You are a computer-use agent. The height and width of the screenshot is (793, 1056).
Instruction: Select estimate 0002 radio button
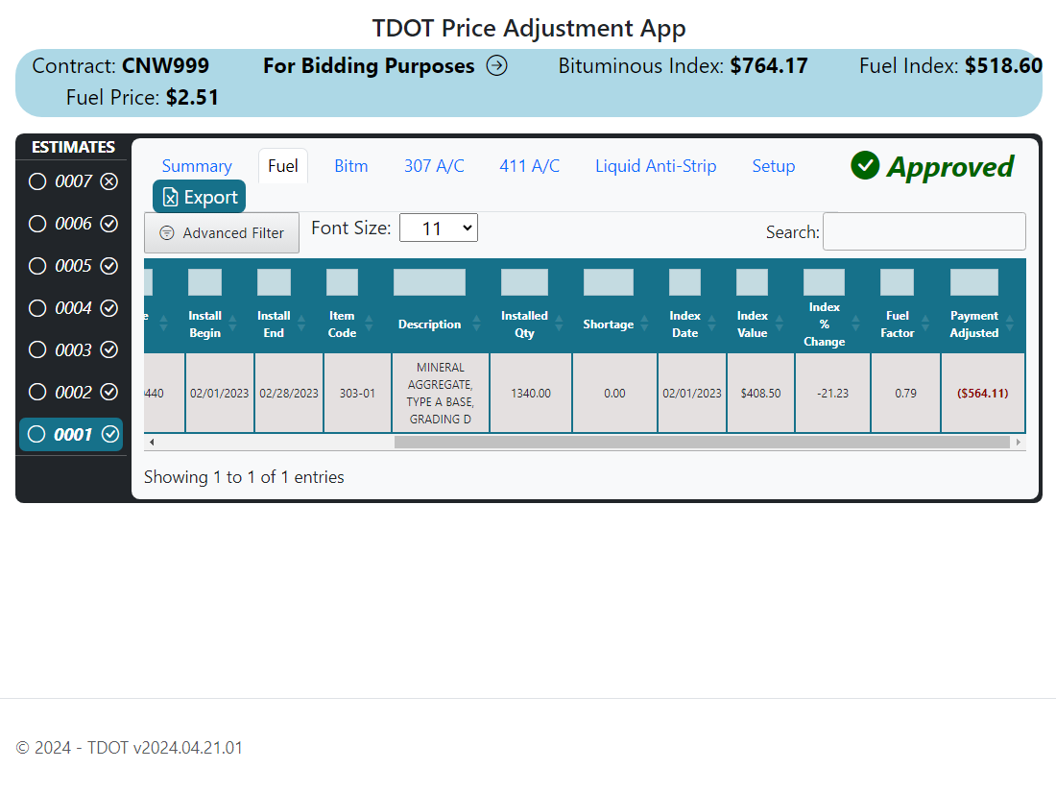point(37,392)
